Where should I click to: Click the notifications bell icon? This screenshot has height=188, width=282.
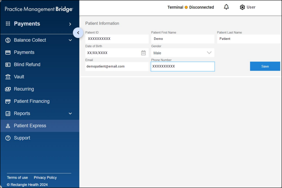(226, 7)
